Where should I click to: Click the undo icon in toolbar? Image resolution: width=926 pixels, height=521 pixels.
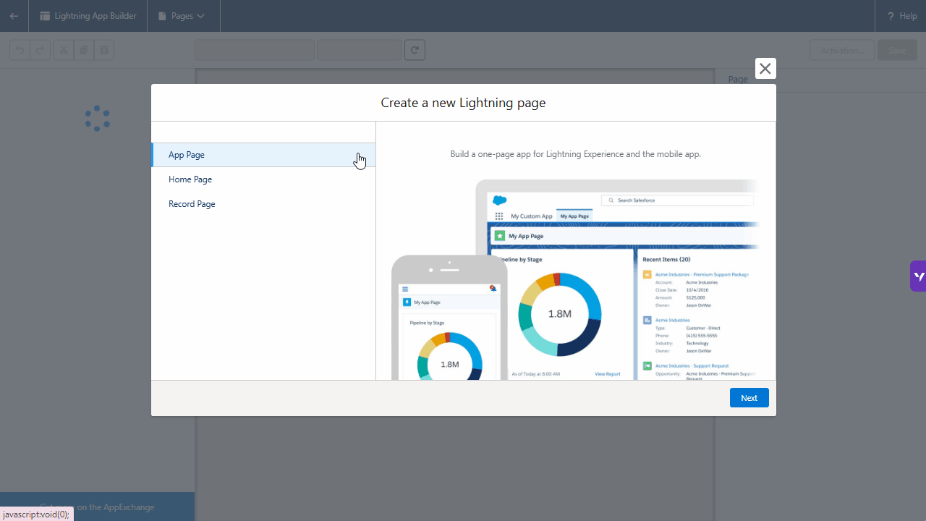pos(20,50)
